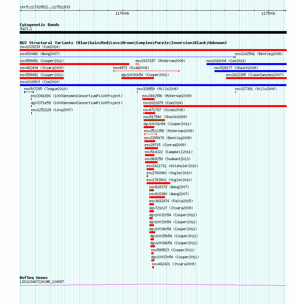This screenshot has width=296, height=304.
Task: Click the LOC102467224|NR_104997 gene label
Action: click(x=42, y=282)
